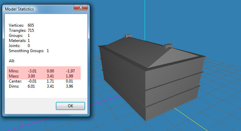Click the Maxs value 1.99
This screenshot has height=131, width=241.
click(69, 76)
